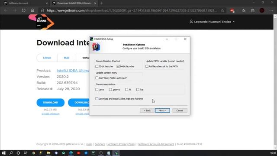Open the Windows Start menu
The height and width of the screenshot is (156, 277).
(x=3, y=153)
